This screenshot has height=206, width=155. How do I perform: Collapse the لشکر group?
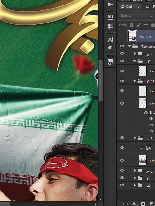tap(135, 81)
